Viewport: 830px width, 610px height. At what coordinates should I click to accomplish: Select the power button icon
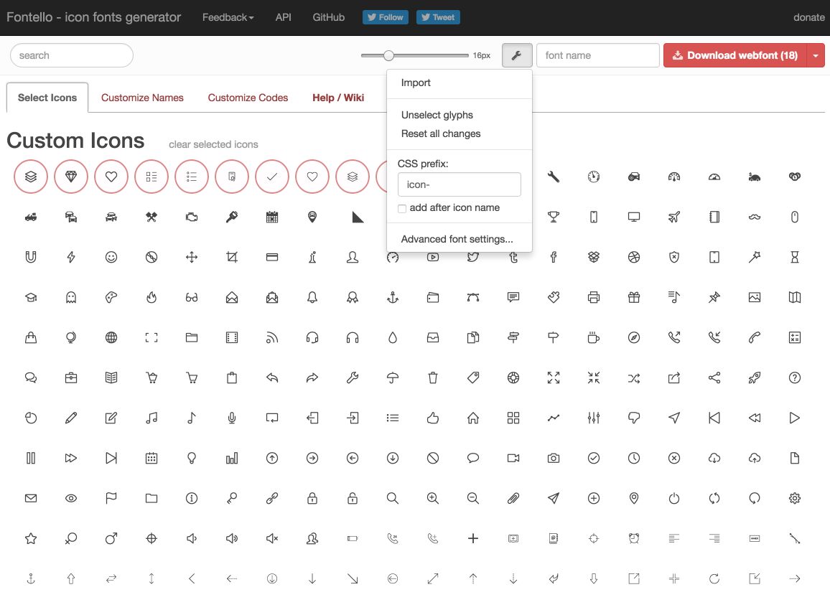(674, 498)
